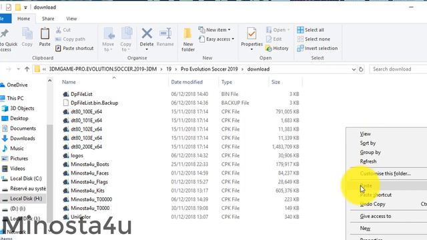Switch to the Home ribbon tab
Viewport: 427px width, 240px height.
(24, 19)
